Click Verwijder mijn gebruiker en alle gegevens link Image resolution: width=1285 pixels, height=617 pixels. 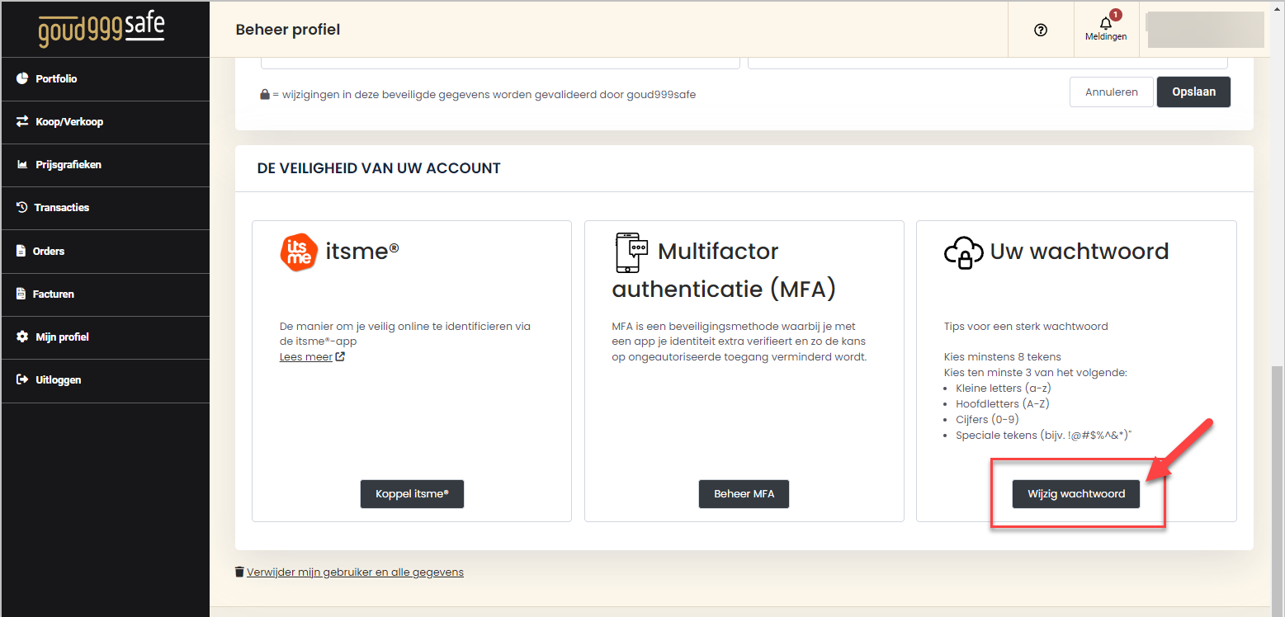tap(355, 572)
